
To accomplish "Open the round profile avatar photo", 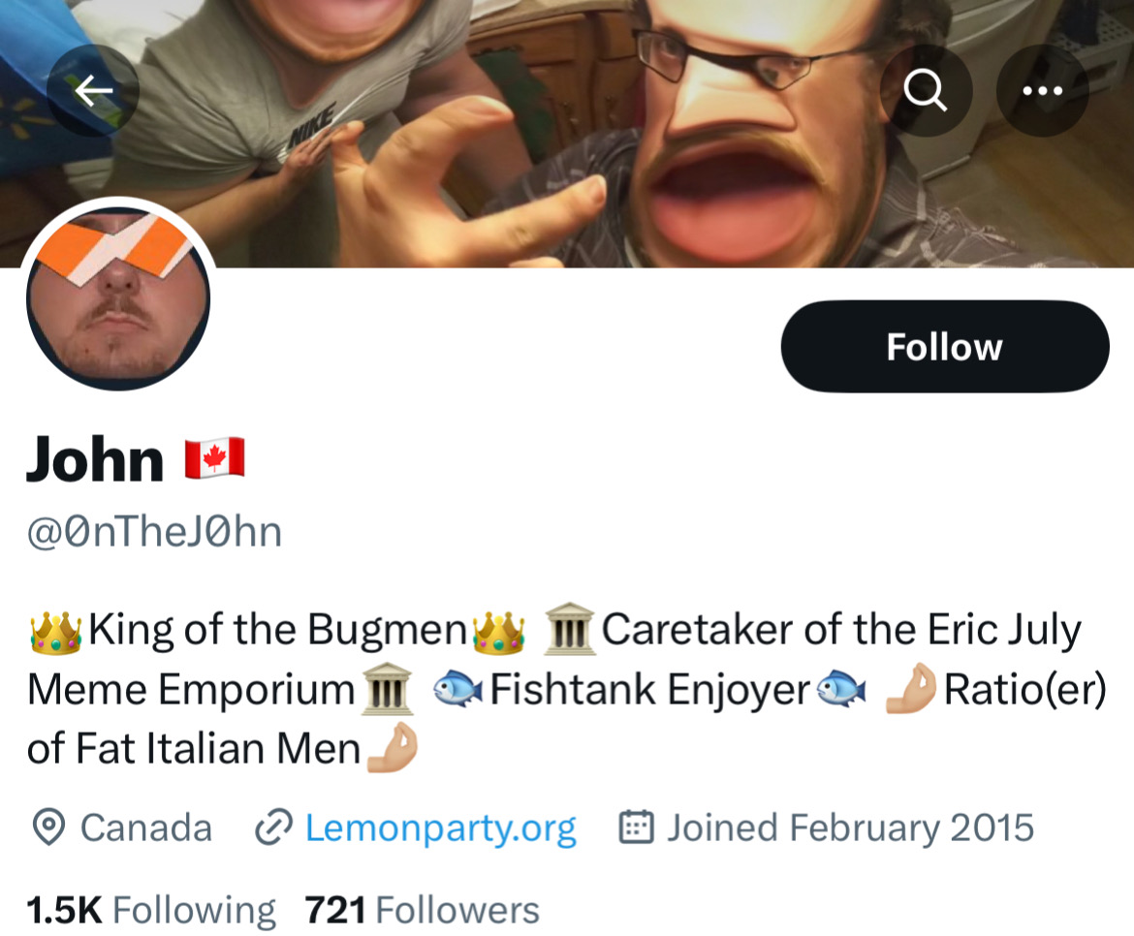I will (x=118, y=298).
